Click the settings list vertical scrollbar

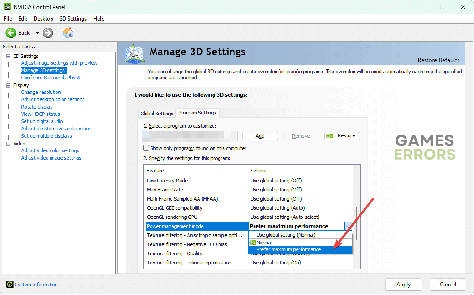click(x=356, y=223)
